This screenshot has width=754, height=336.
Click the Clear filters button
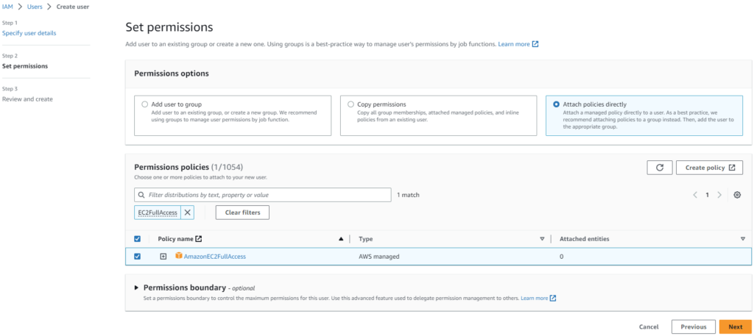[x=242, y=212]
